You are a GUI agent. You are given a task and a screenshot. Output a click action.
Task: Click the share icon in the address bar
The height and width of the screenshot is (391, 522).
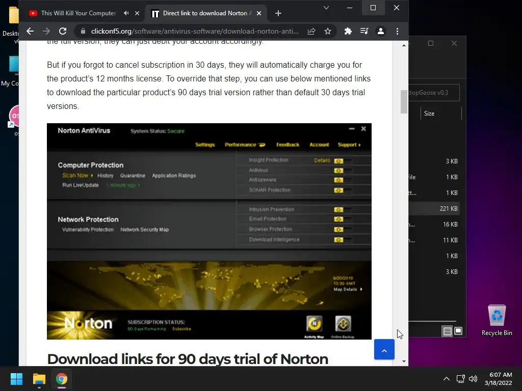tap(311, 31)
